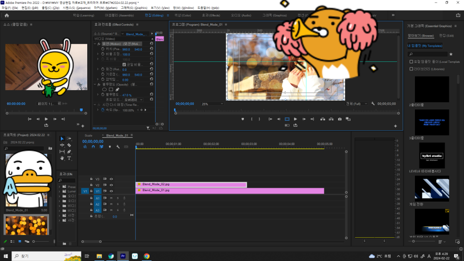The image size is (464, 261).
Task: Solo audio track A2
Action: (117, 204)
